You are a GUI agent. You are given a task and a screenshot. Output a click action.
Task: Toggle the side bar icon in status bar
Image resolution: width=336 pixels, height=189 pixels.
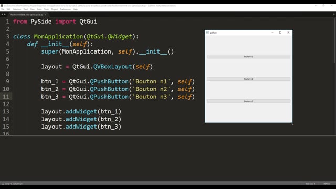pyautogui.click(x=3, y=184)
